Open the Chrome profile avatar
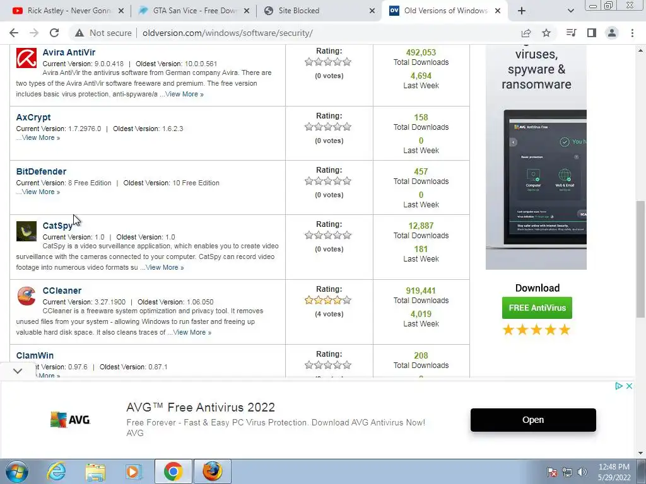The height and width of the screenshot is (484, 646). click(x=612, y=33)
